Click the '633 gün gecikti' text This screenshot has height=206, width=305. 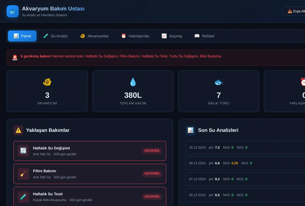81,200
